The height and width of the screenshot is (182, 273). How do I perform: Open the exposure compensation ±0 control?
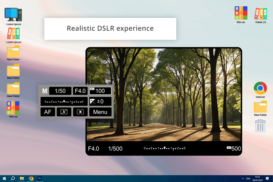100,101
